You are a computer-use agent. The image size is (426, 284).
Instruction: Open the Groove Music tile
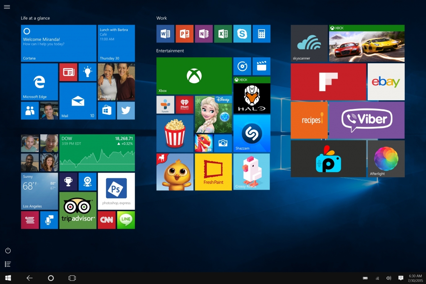pos(242,66)
